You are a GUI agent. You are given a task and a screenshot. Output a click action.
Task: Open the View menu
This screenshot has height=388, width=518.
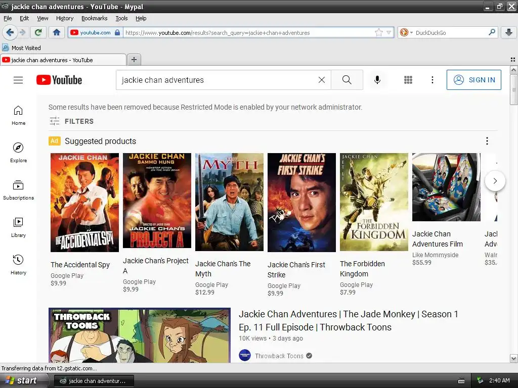tap(42, 18)
